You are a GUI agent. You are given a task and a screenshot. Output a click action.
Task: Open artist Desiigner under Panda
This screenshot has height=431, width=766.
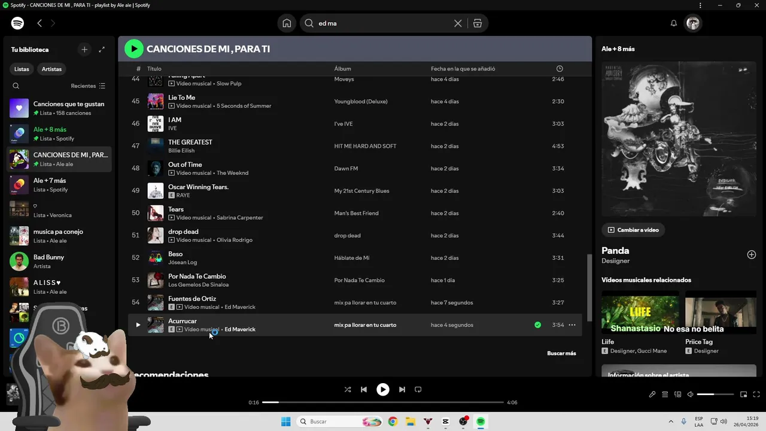(616, 261)
